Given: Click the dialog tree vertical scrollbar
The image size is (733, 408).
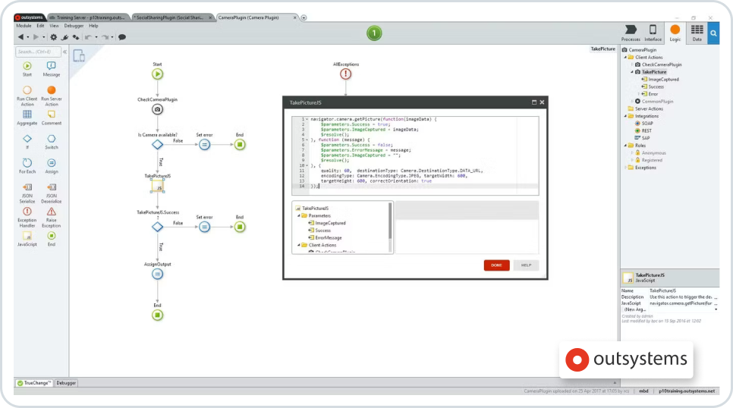Looking at the screenshot, I should [x=391, y=220].
